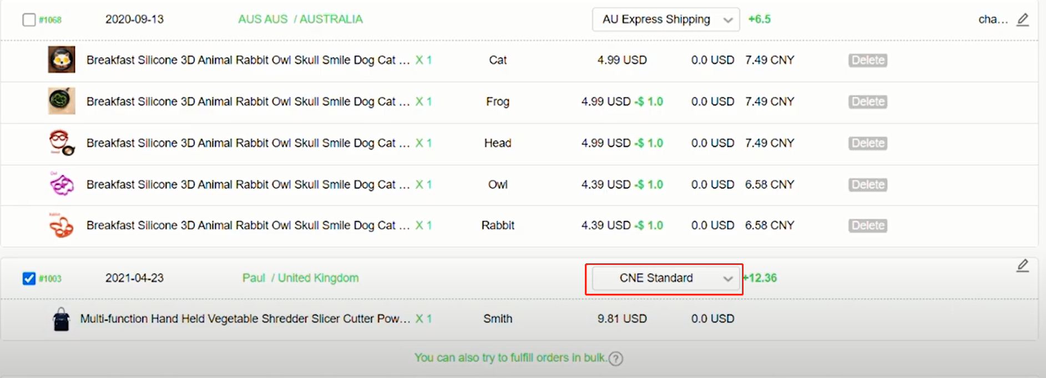
Task: Open the Frog product thumbnail
Action: tap(61, 101)
